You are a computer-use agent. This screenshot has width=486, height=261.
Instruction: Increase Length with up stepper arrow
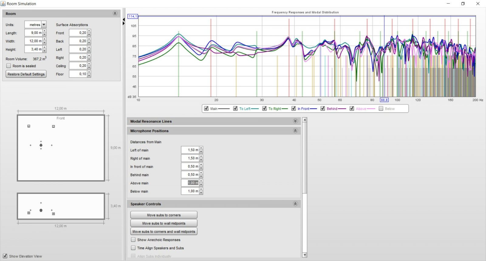pos(45,31)
